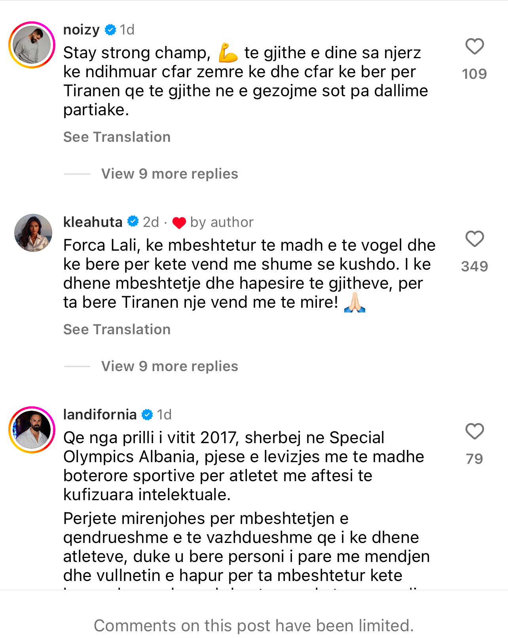Expand 9 more replies under kleahuta's comment

pos(169,366)
